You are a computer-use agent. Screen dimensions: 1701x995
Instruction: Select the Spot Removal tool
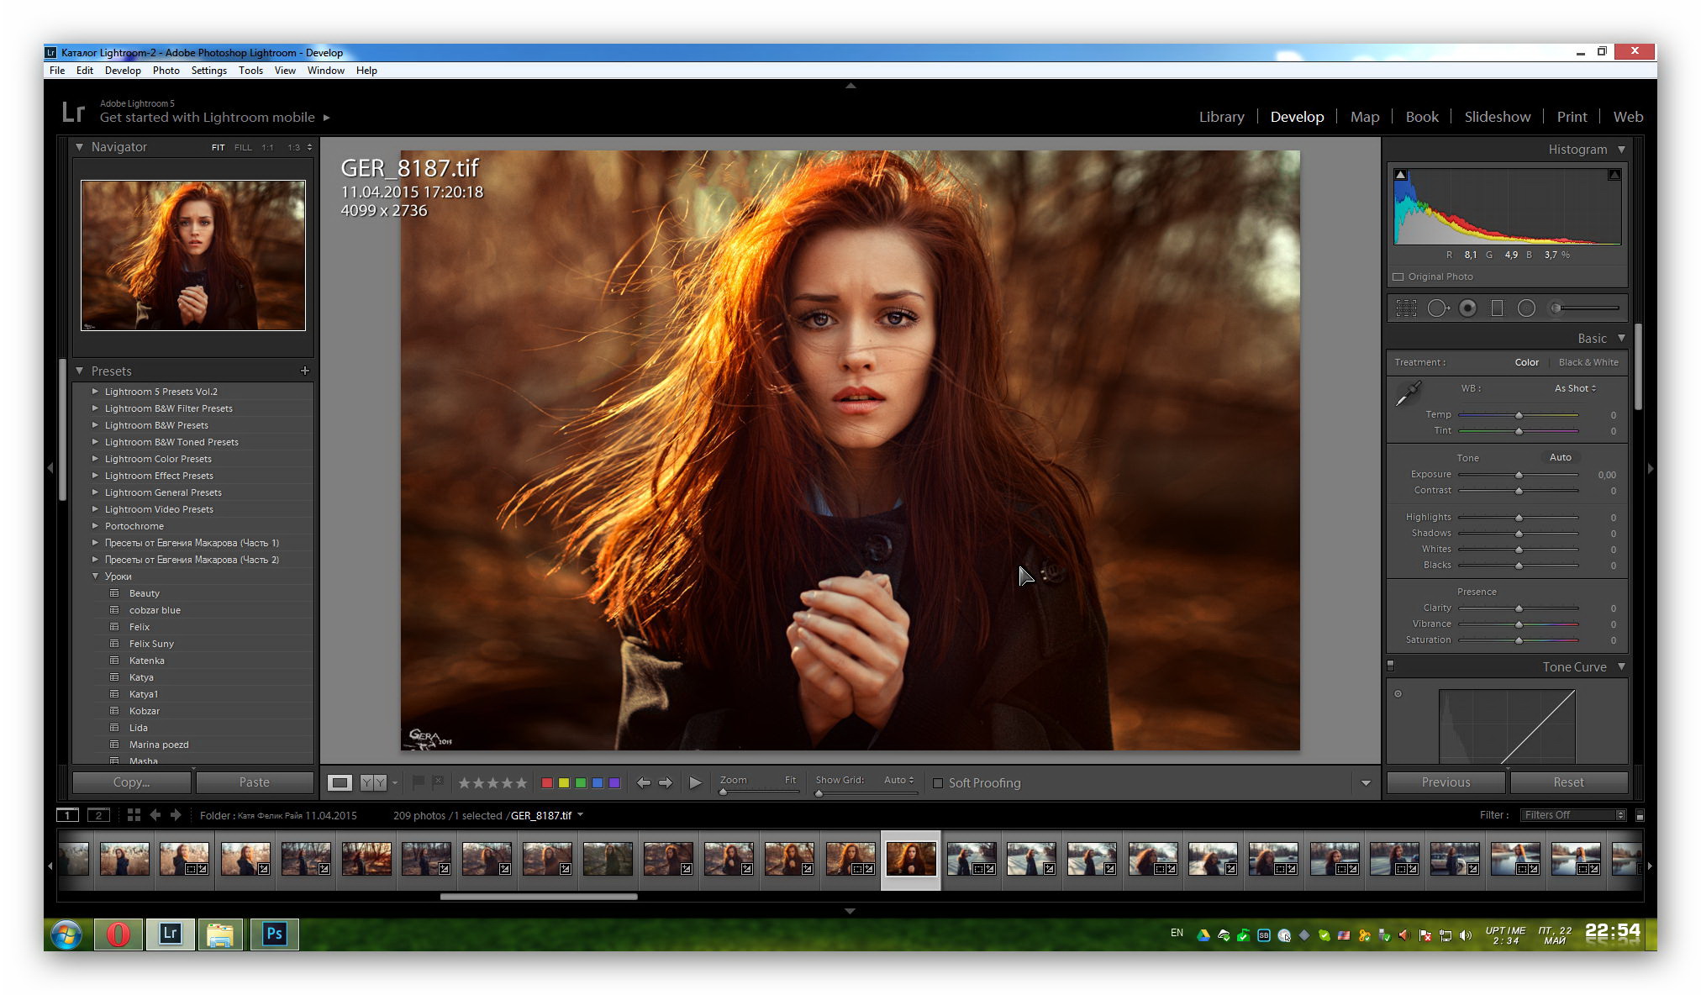[1438, 308]
